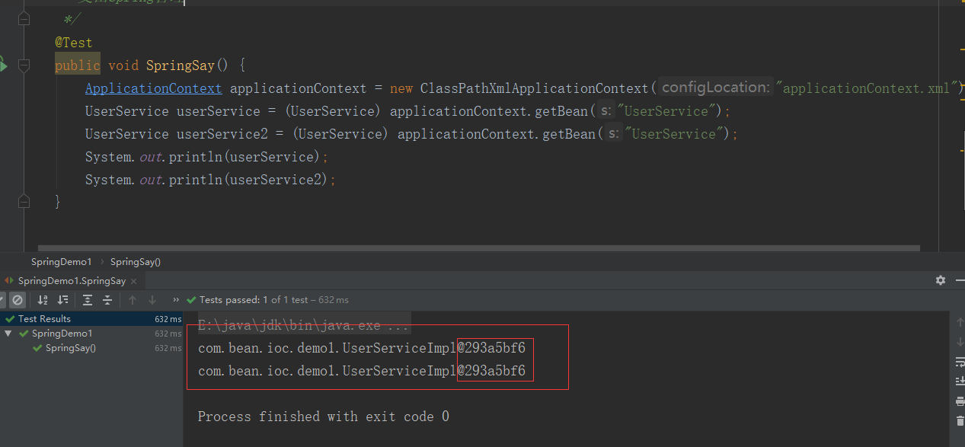Click the @Test annotation

pyautogui.click(x=73, y=43)
